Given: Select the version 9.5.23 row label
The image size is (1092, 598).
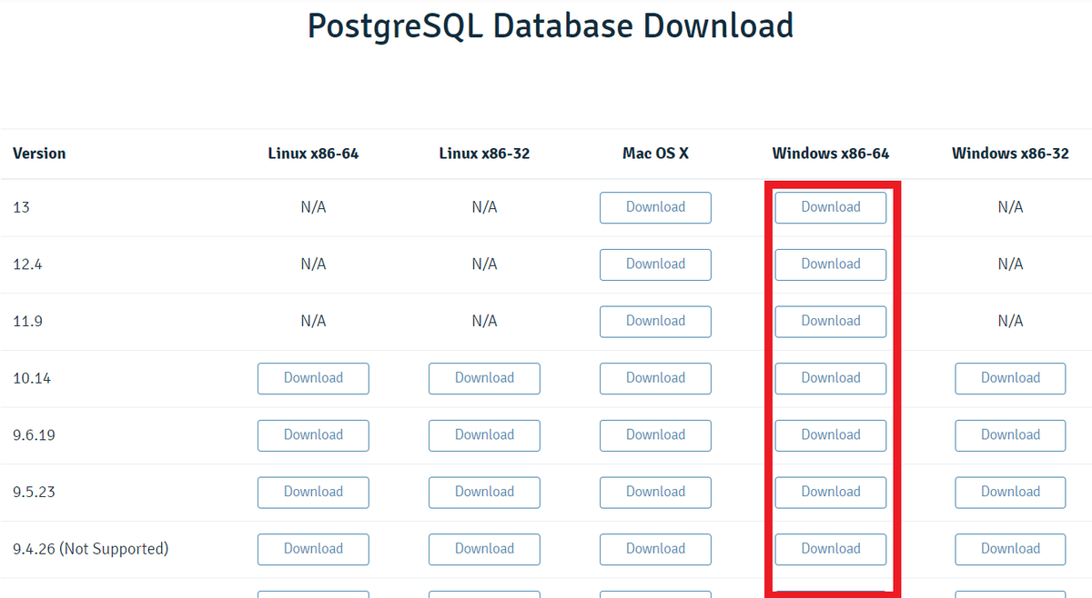Looking at the screenshot, I should (34, 492).
